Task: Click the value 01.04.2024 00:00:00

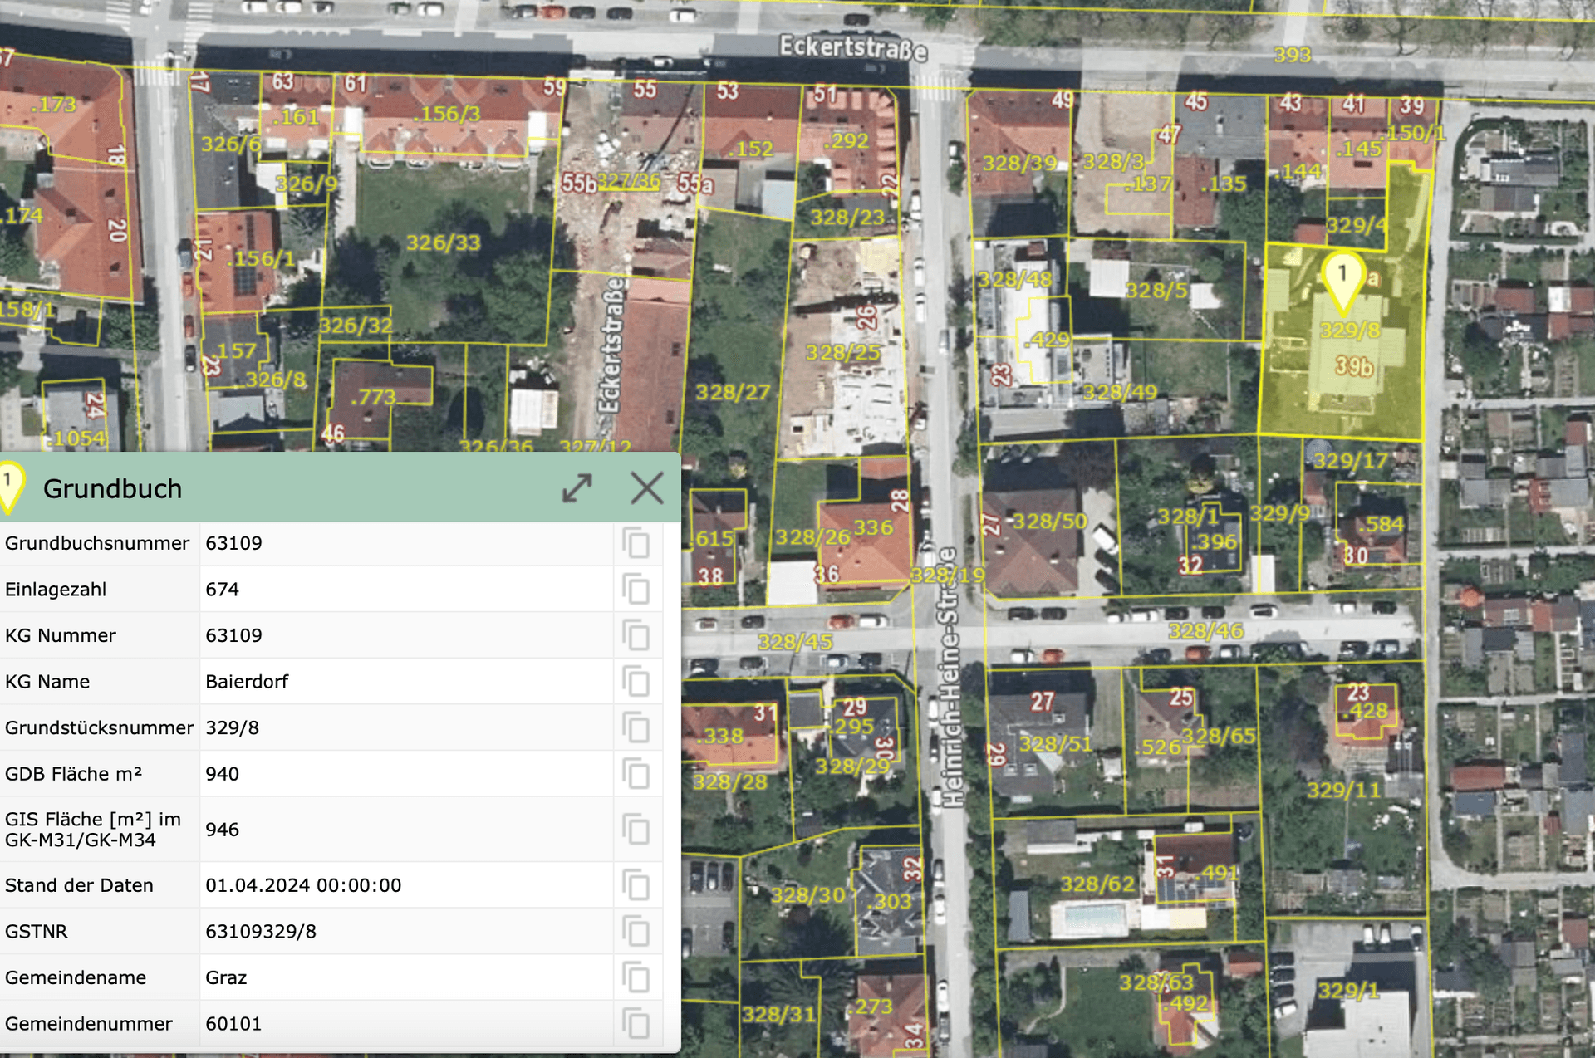Action: point(303,885)
